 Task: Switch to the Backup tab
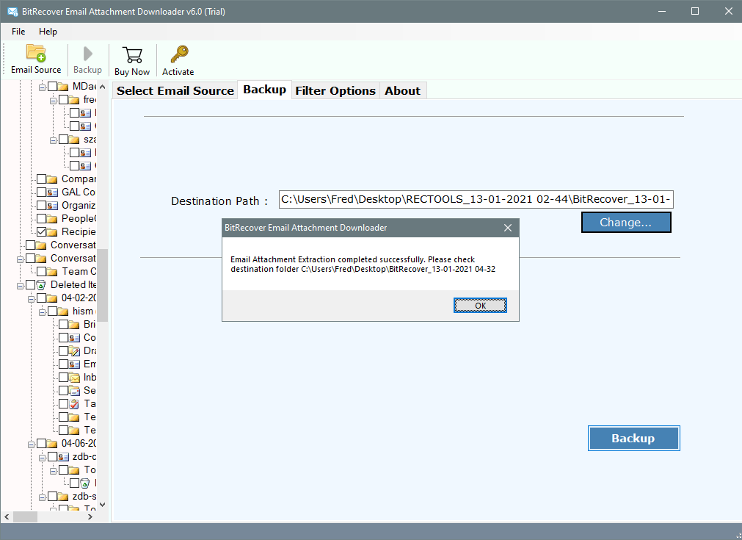pyautogui.click(x=264, y=90)
